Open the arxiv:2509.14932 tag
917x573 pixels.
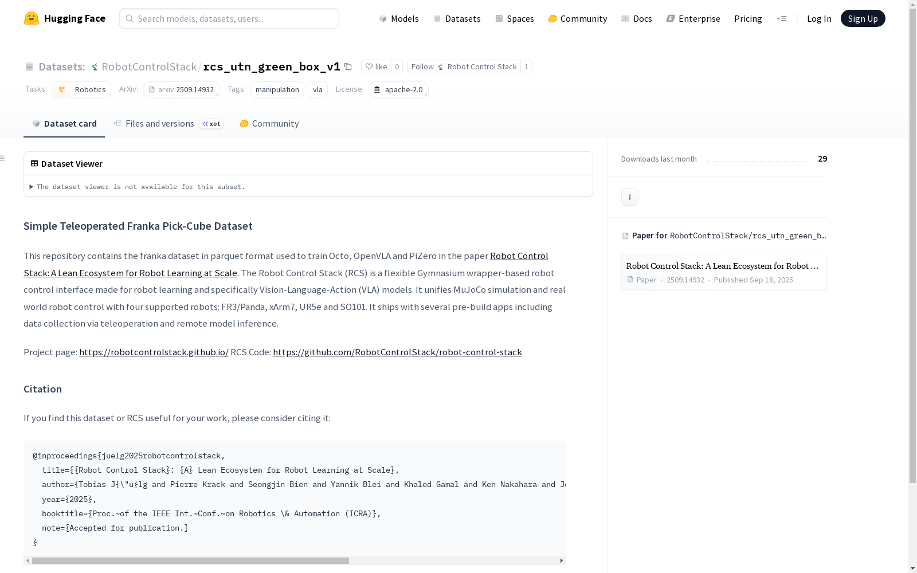[181, 89]
